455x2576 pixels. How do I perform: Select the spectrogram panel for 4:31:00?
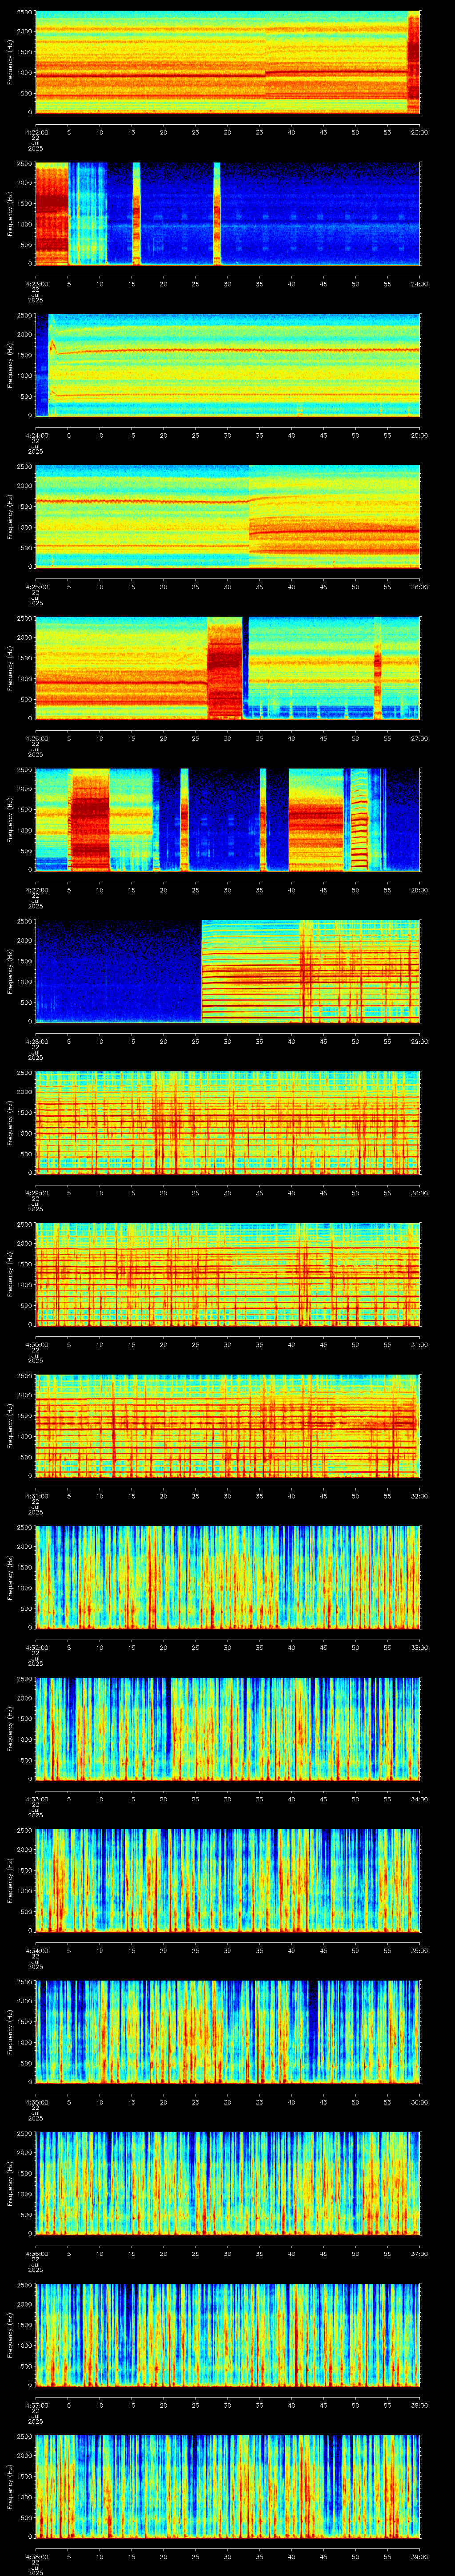pyautogui.click(x=227, y=1425)
